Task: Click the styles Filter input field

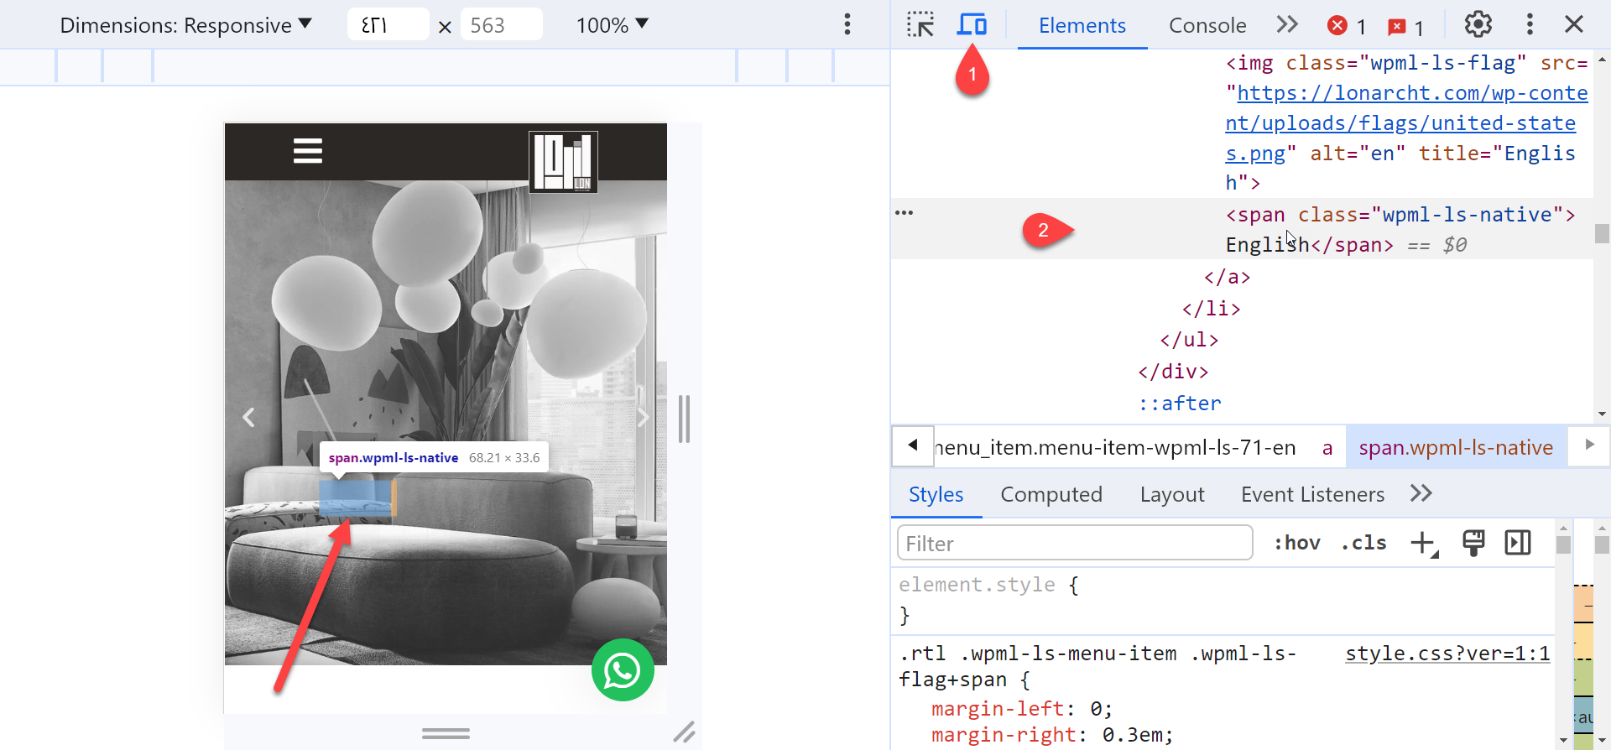Action: 1074,544
